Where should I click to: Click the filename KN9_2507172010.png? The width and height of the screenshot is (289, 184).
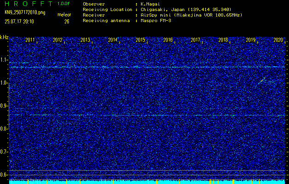(x=25, y=13)
